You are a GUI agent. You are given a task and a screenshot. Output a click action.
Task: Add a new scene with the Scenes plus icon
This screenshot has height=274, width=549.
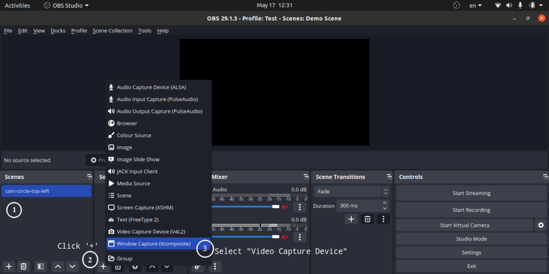click(x=9, y=267)
